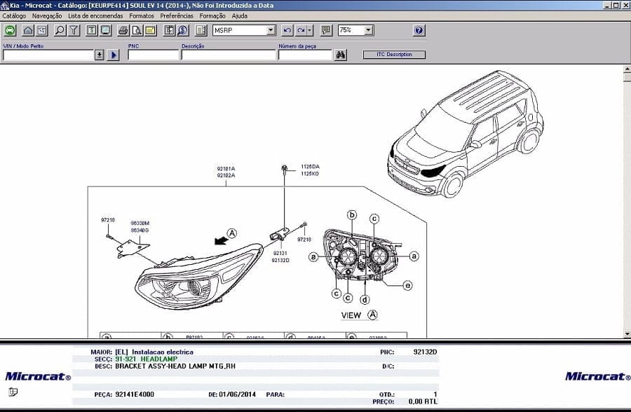Click the PNC input field
This screenshot has height=412, width=631.
coord(153,55)
